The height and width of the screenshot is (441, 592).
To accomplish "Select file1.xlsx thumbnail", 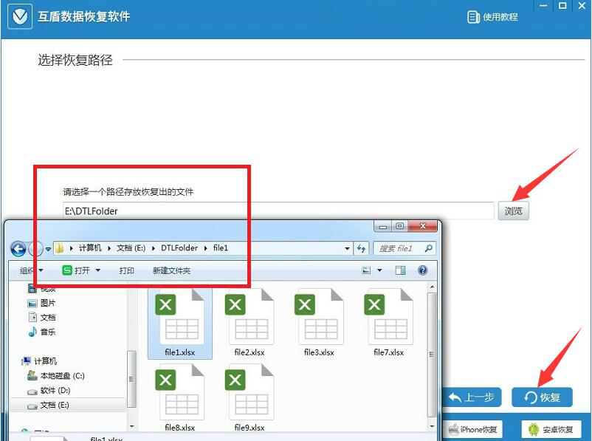I will tap(179, 324).
